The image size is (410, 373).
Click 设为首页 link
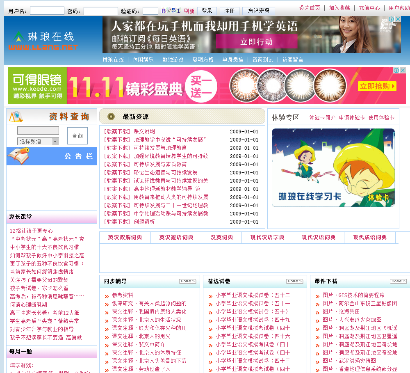tap(310, 8)
